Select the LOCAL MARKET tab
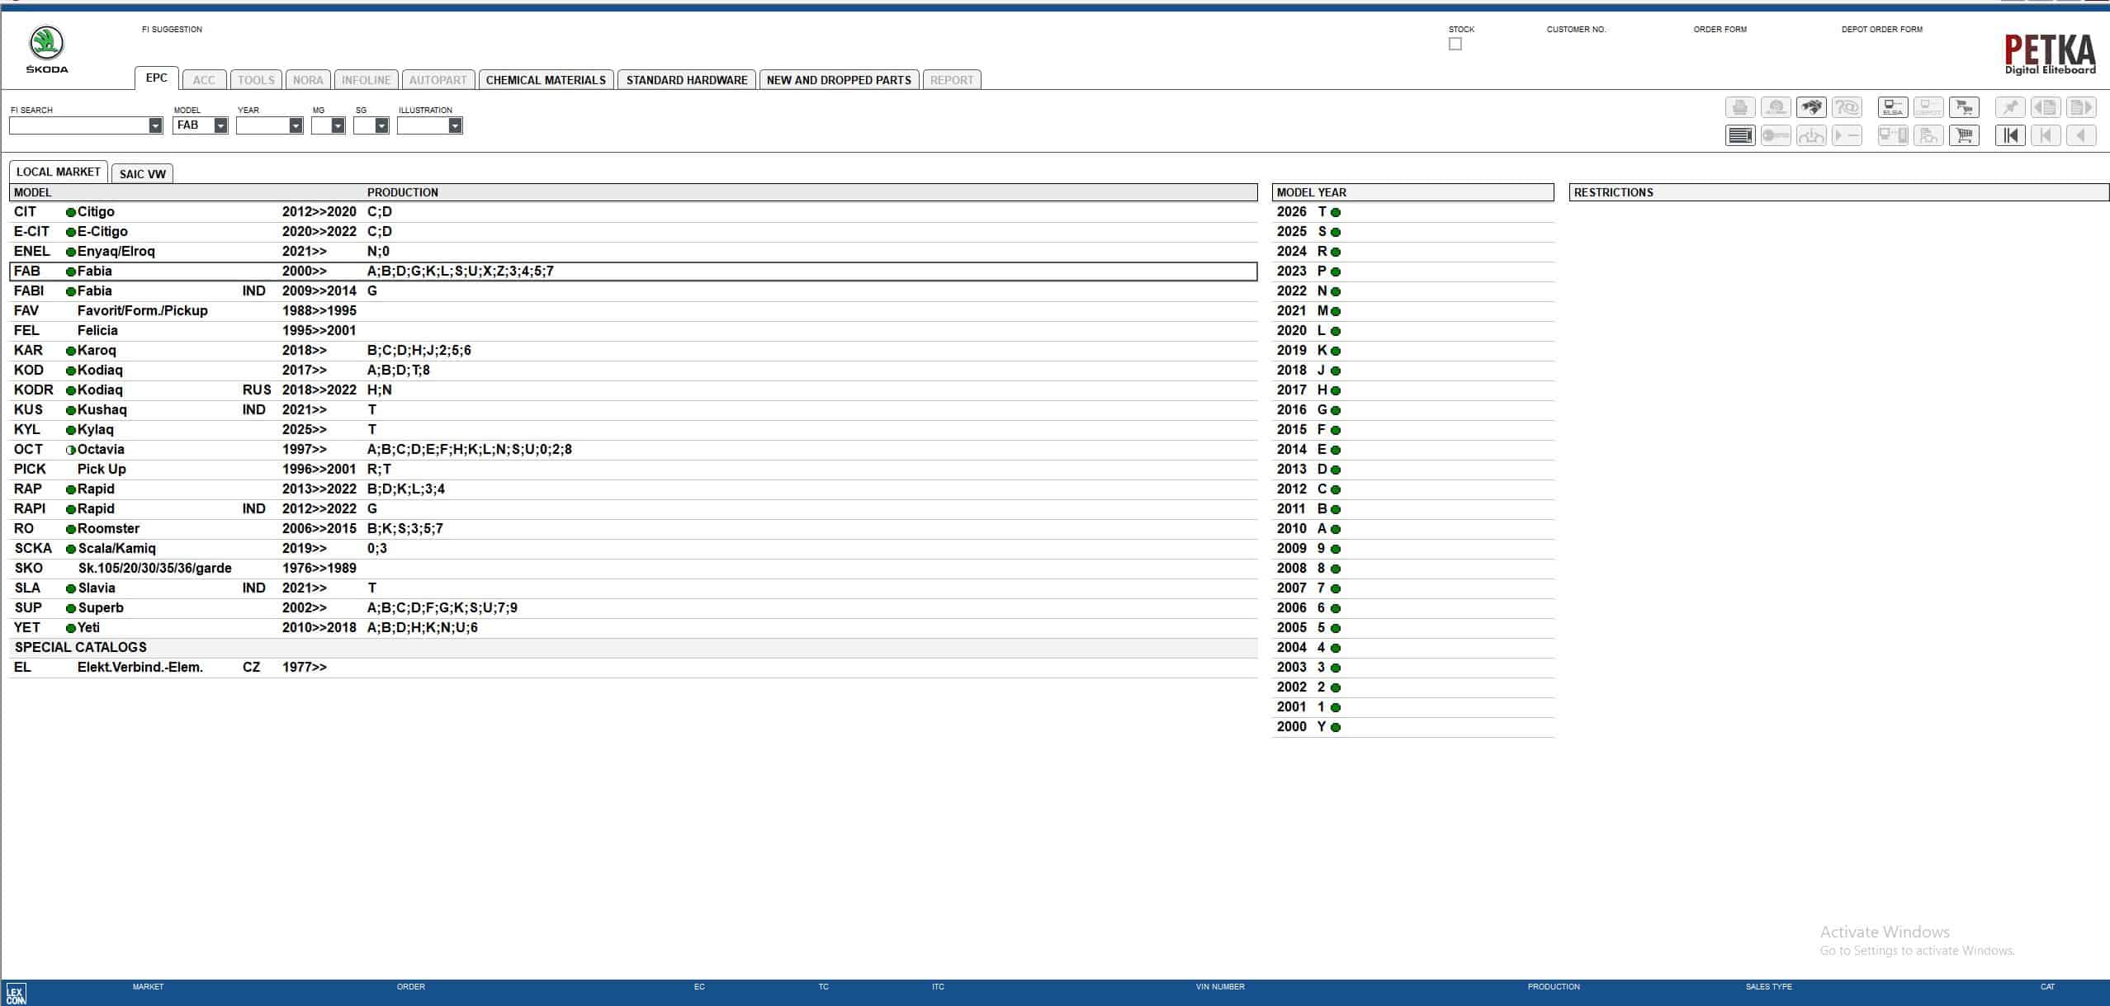2110x1006 pixels. [x=58, y=172]
